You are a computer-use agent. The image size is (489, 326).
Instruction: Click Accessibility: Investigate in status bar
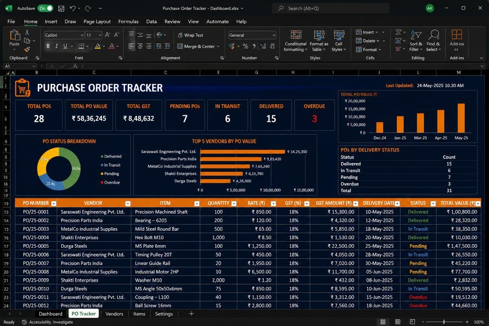47,322
